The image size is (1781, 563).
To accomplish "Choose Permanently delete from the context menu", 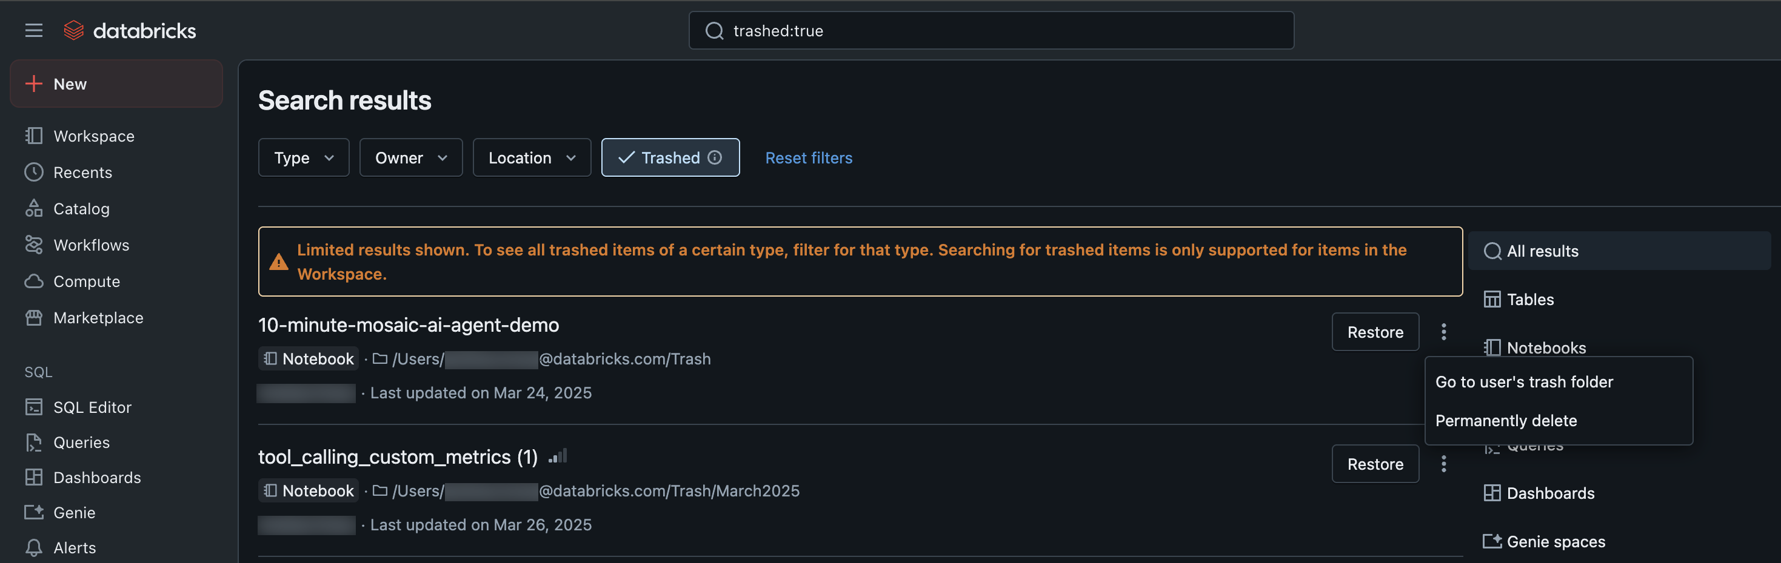I will (x=1506, y=420).
